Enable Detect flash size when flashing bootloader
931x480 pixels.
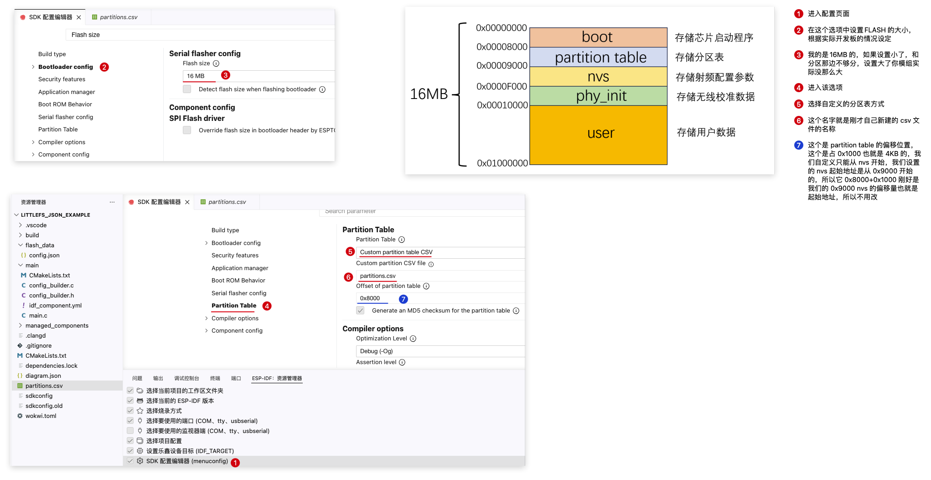click(x=187, y=89)
